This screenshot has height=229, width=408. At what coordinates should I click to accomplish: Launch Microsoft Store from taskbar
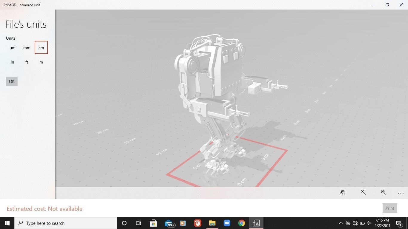tap(154, 223)
